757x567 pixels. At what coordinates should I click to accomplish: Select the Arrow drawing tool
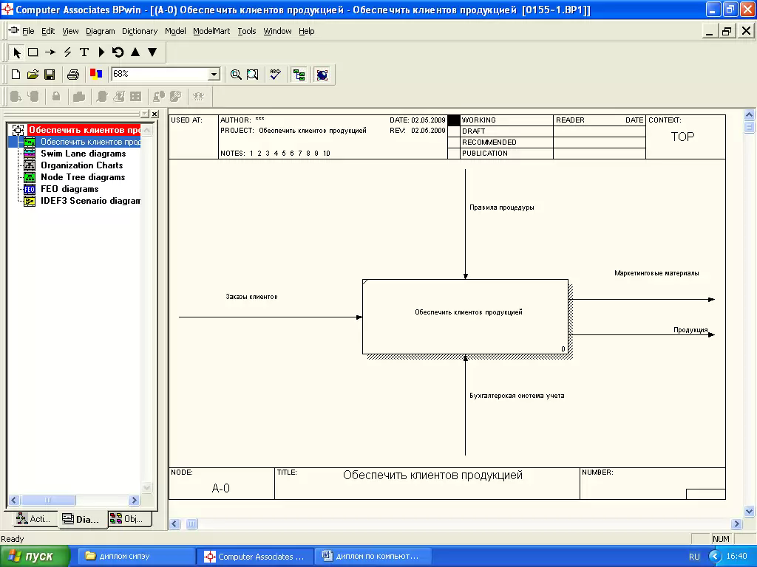pos(50,52)
